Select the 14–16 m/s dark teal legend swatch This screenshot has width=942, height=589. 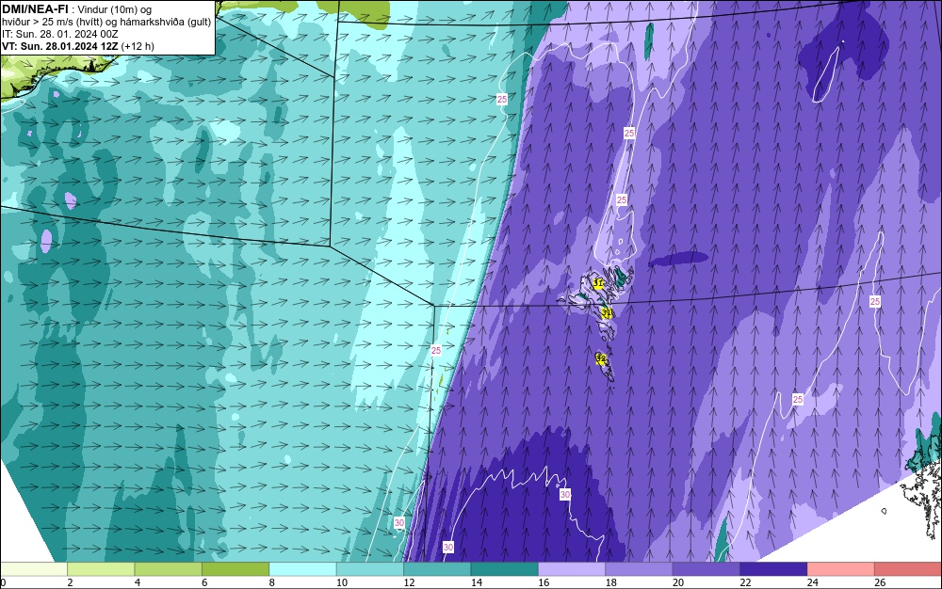505,569
